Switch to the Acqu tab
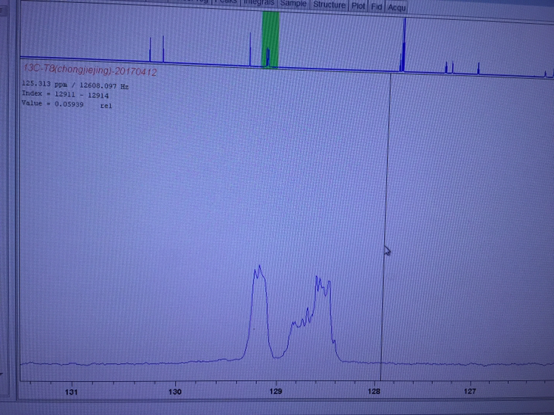554x415 pixels. pos(397,7)
